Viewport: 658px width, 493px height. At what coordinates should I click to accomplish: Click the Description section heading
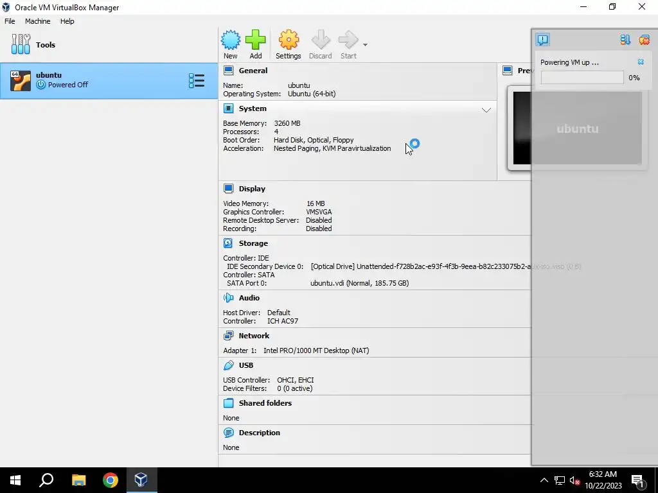pyautogui.click(x=260, y=433)
